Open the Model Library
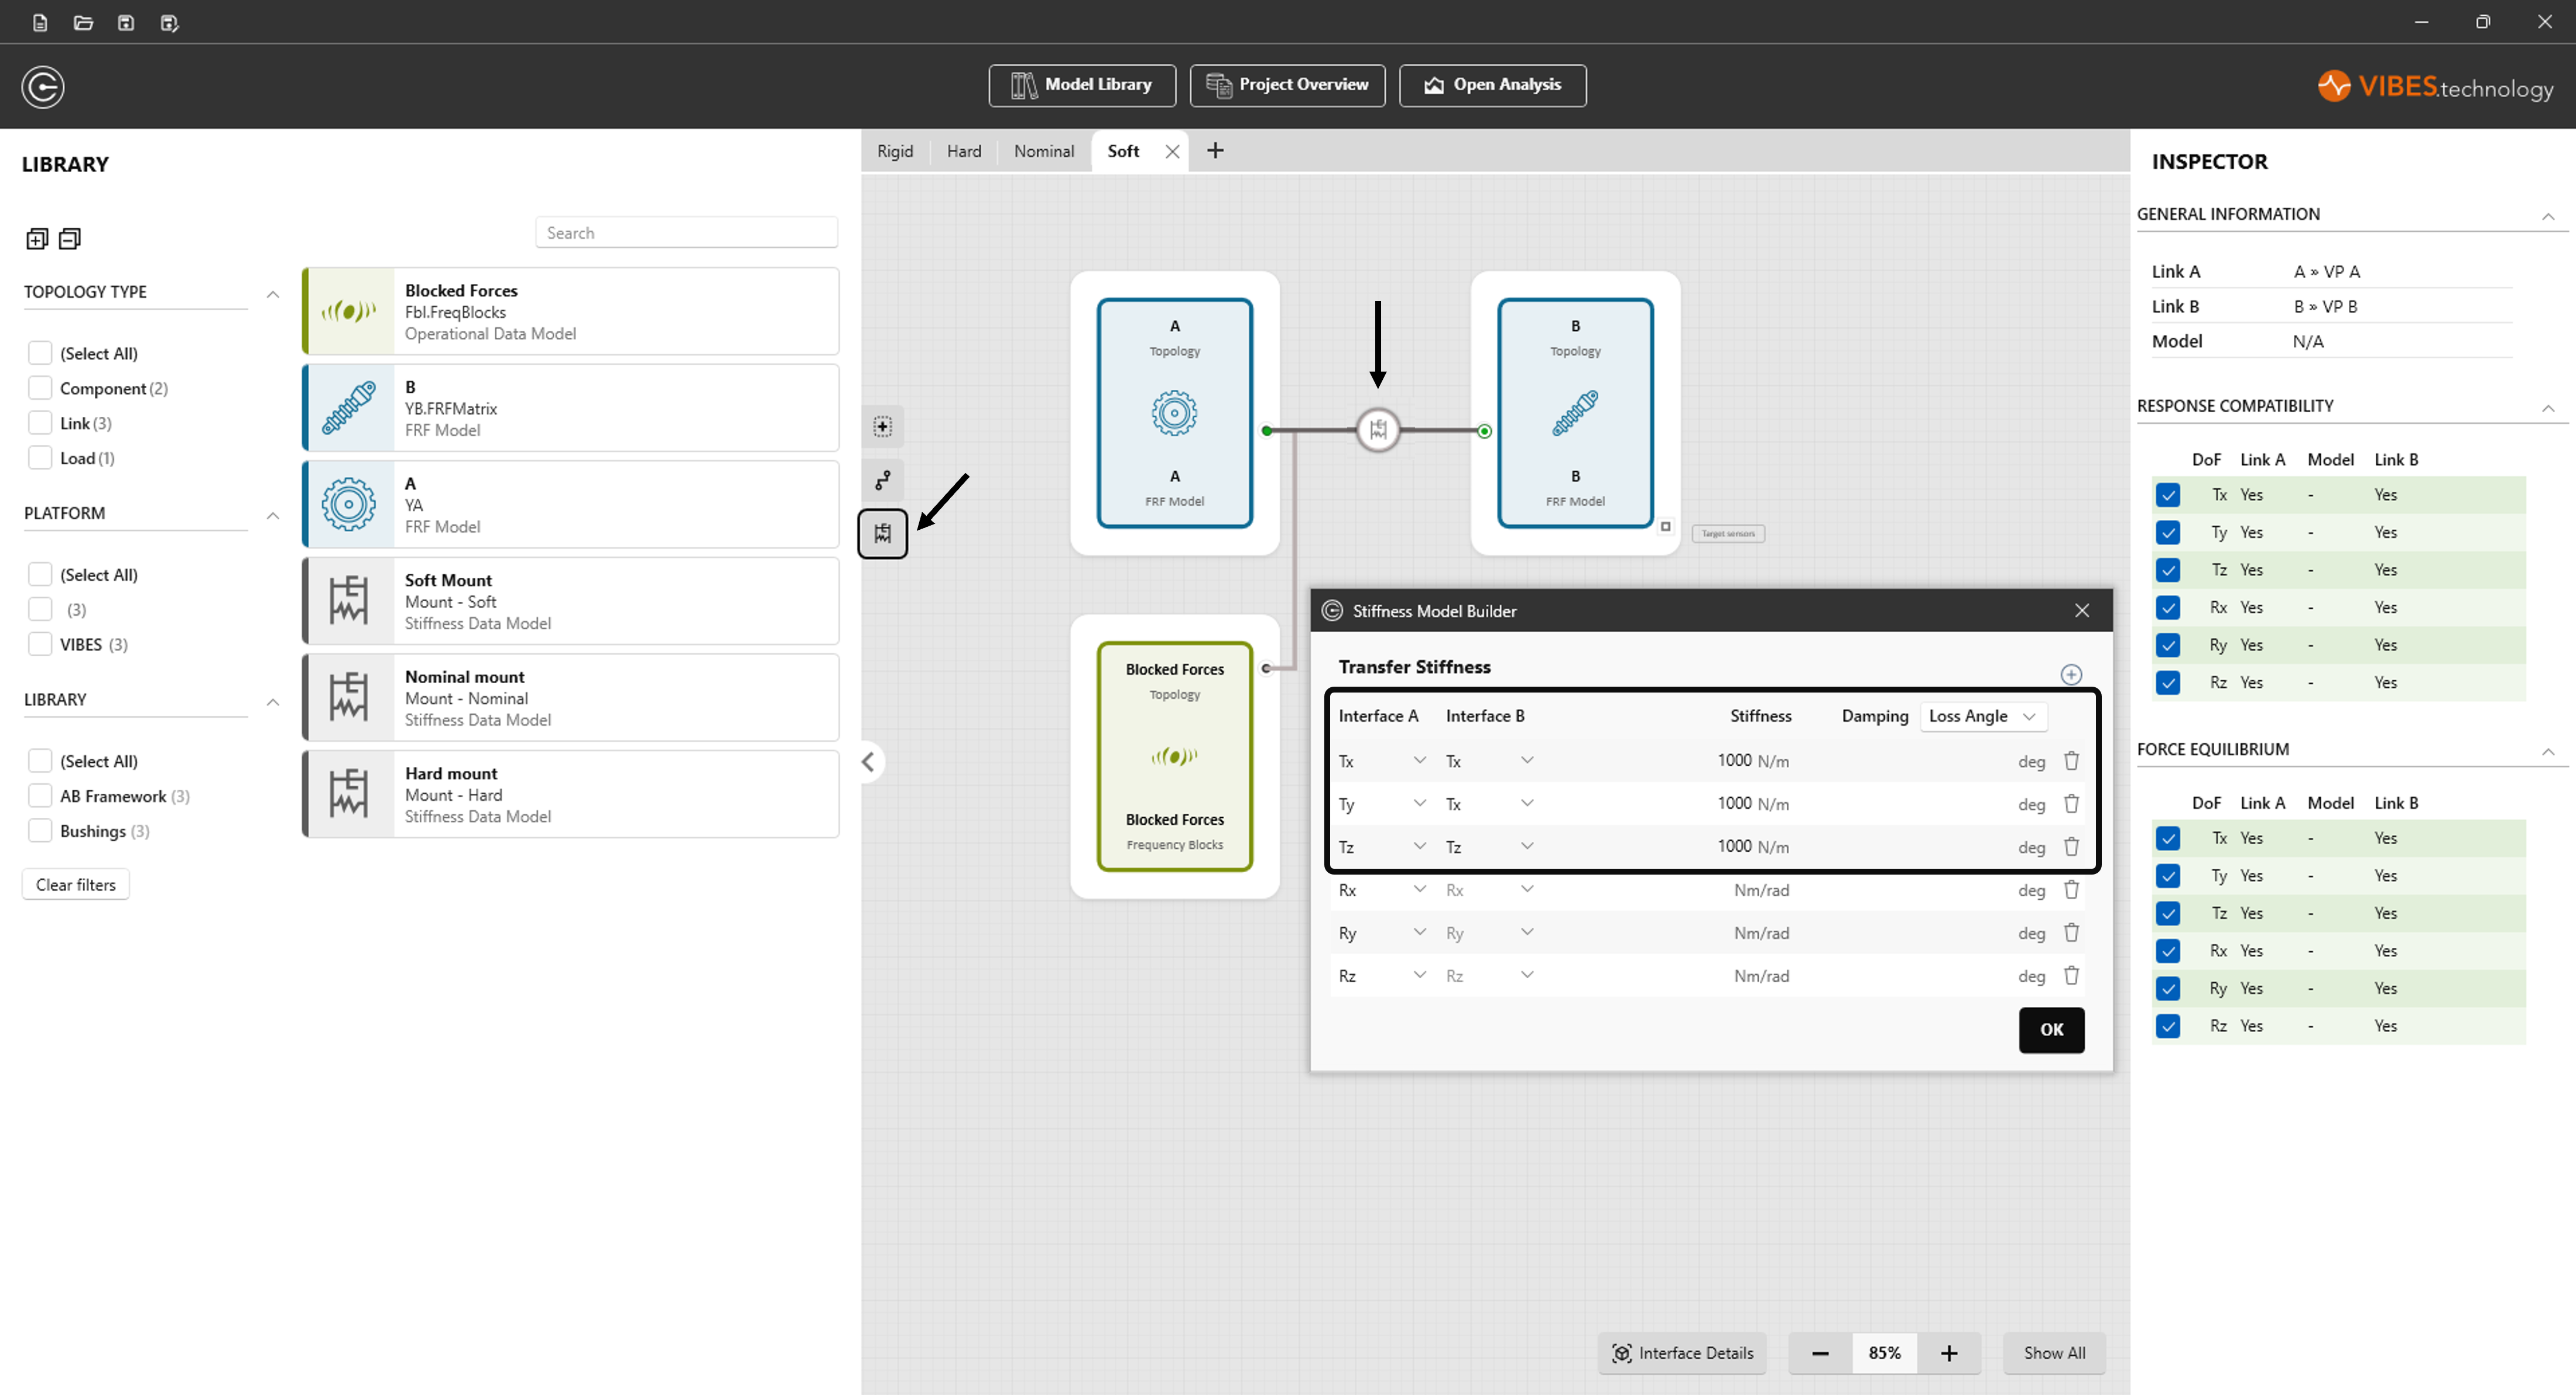2576x1395 pixels. click(x=1082, y=85)
